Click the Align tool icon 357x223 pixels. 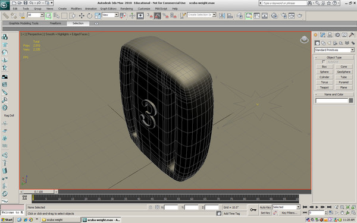(230, 15)
